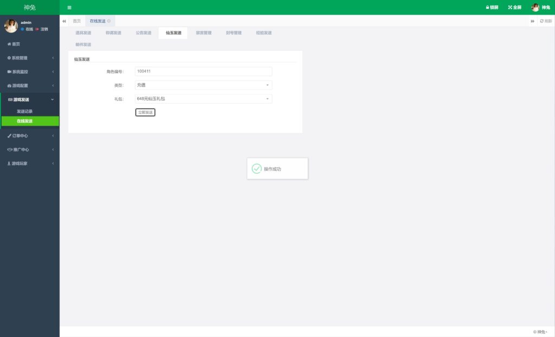Switch to the 道具发送 tab
Screen dimensions: 555x337
[83, 33]
